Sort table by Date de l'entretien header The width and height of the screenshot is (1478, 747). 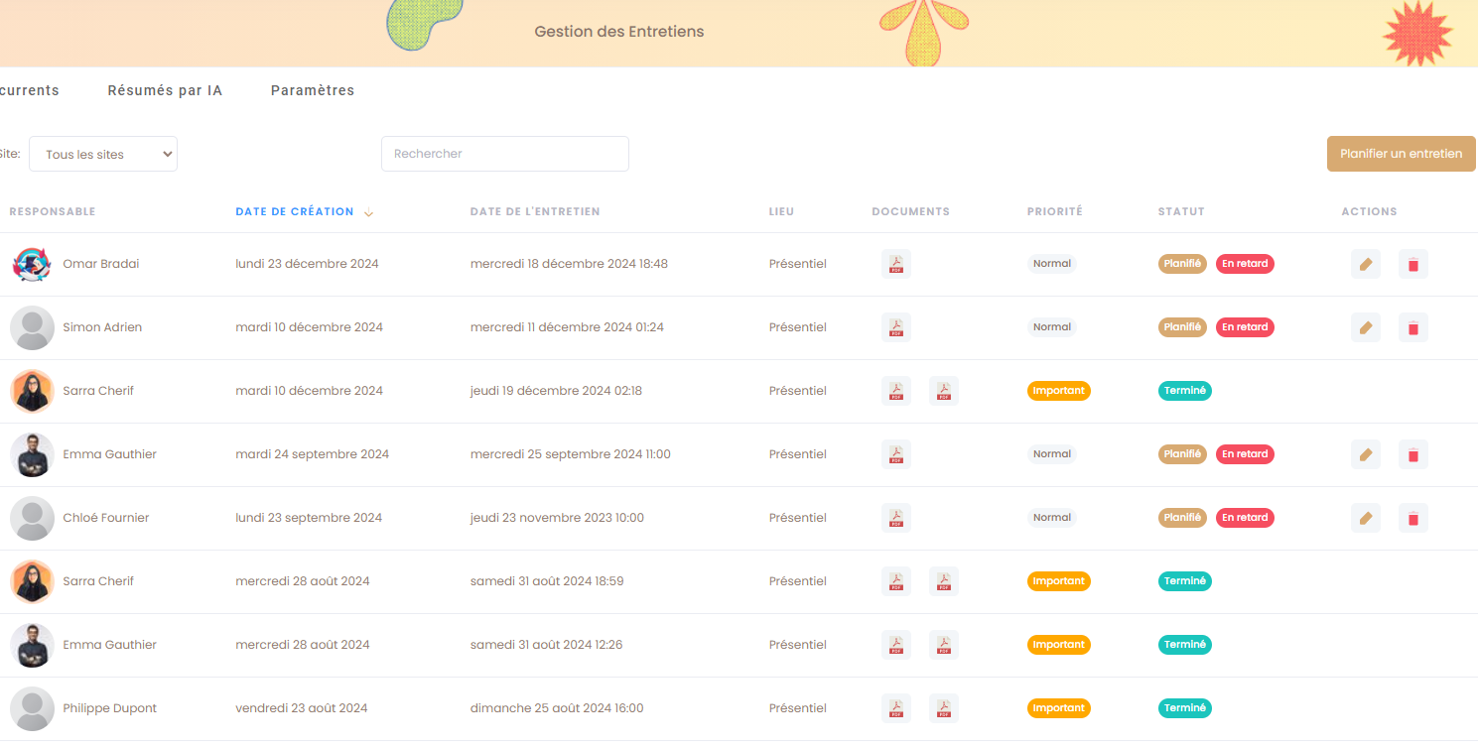[x=534, y=211]
